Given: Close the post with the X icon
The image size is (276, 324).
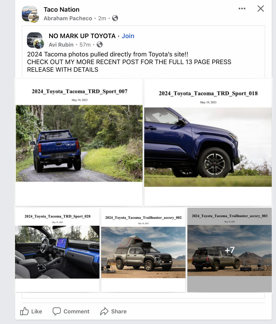Looking at the screenshot, I should click(261, 9).
